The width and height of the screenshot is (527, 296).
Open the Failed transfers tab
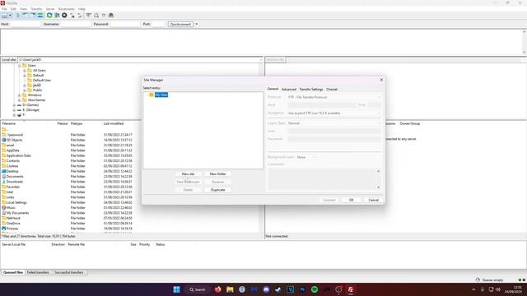[x=38, y=272]
